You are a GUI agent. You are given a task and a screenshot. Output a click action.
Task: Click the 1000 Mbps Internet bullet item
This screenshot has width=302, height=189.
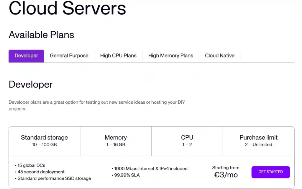[150, 169]
